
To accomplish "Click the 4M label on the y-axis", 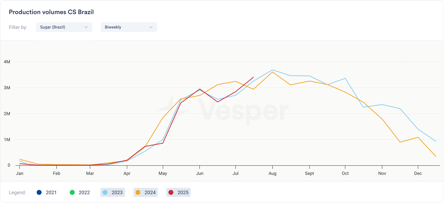I will (7, 62).
